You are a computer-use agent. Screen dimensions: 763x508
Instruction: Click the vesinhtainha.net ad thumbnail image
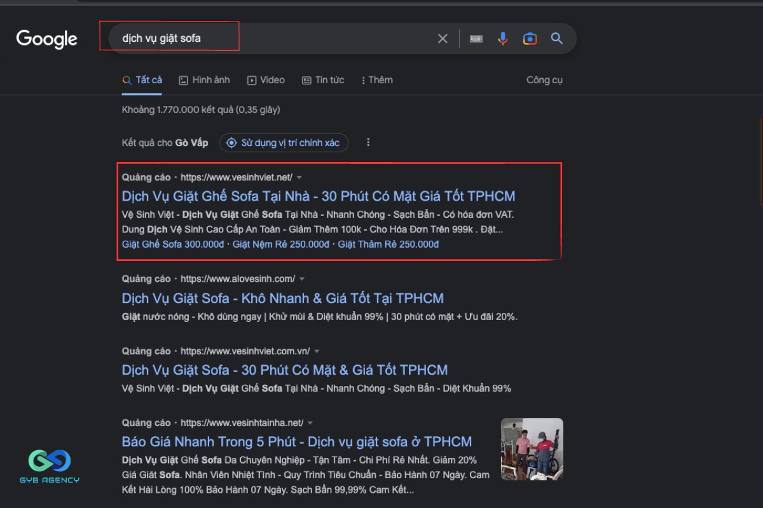pyautogui.click(x=532, y=449)
